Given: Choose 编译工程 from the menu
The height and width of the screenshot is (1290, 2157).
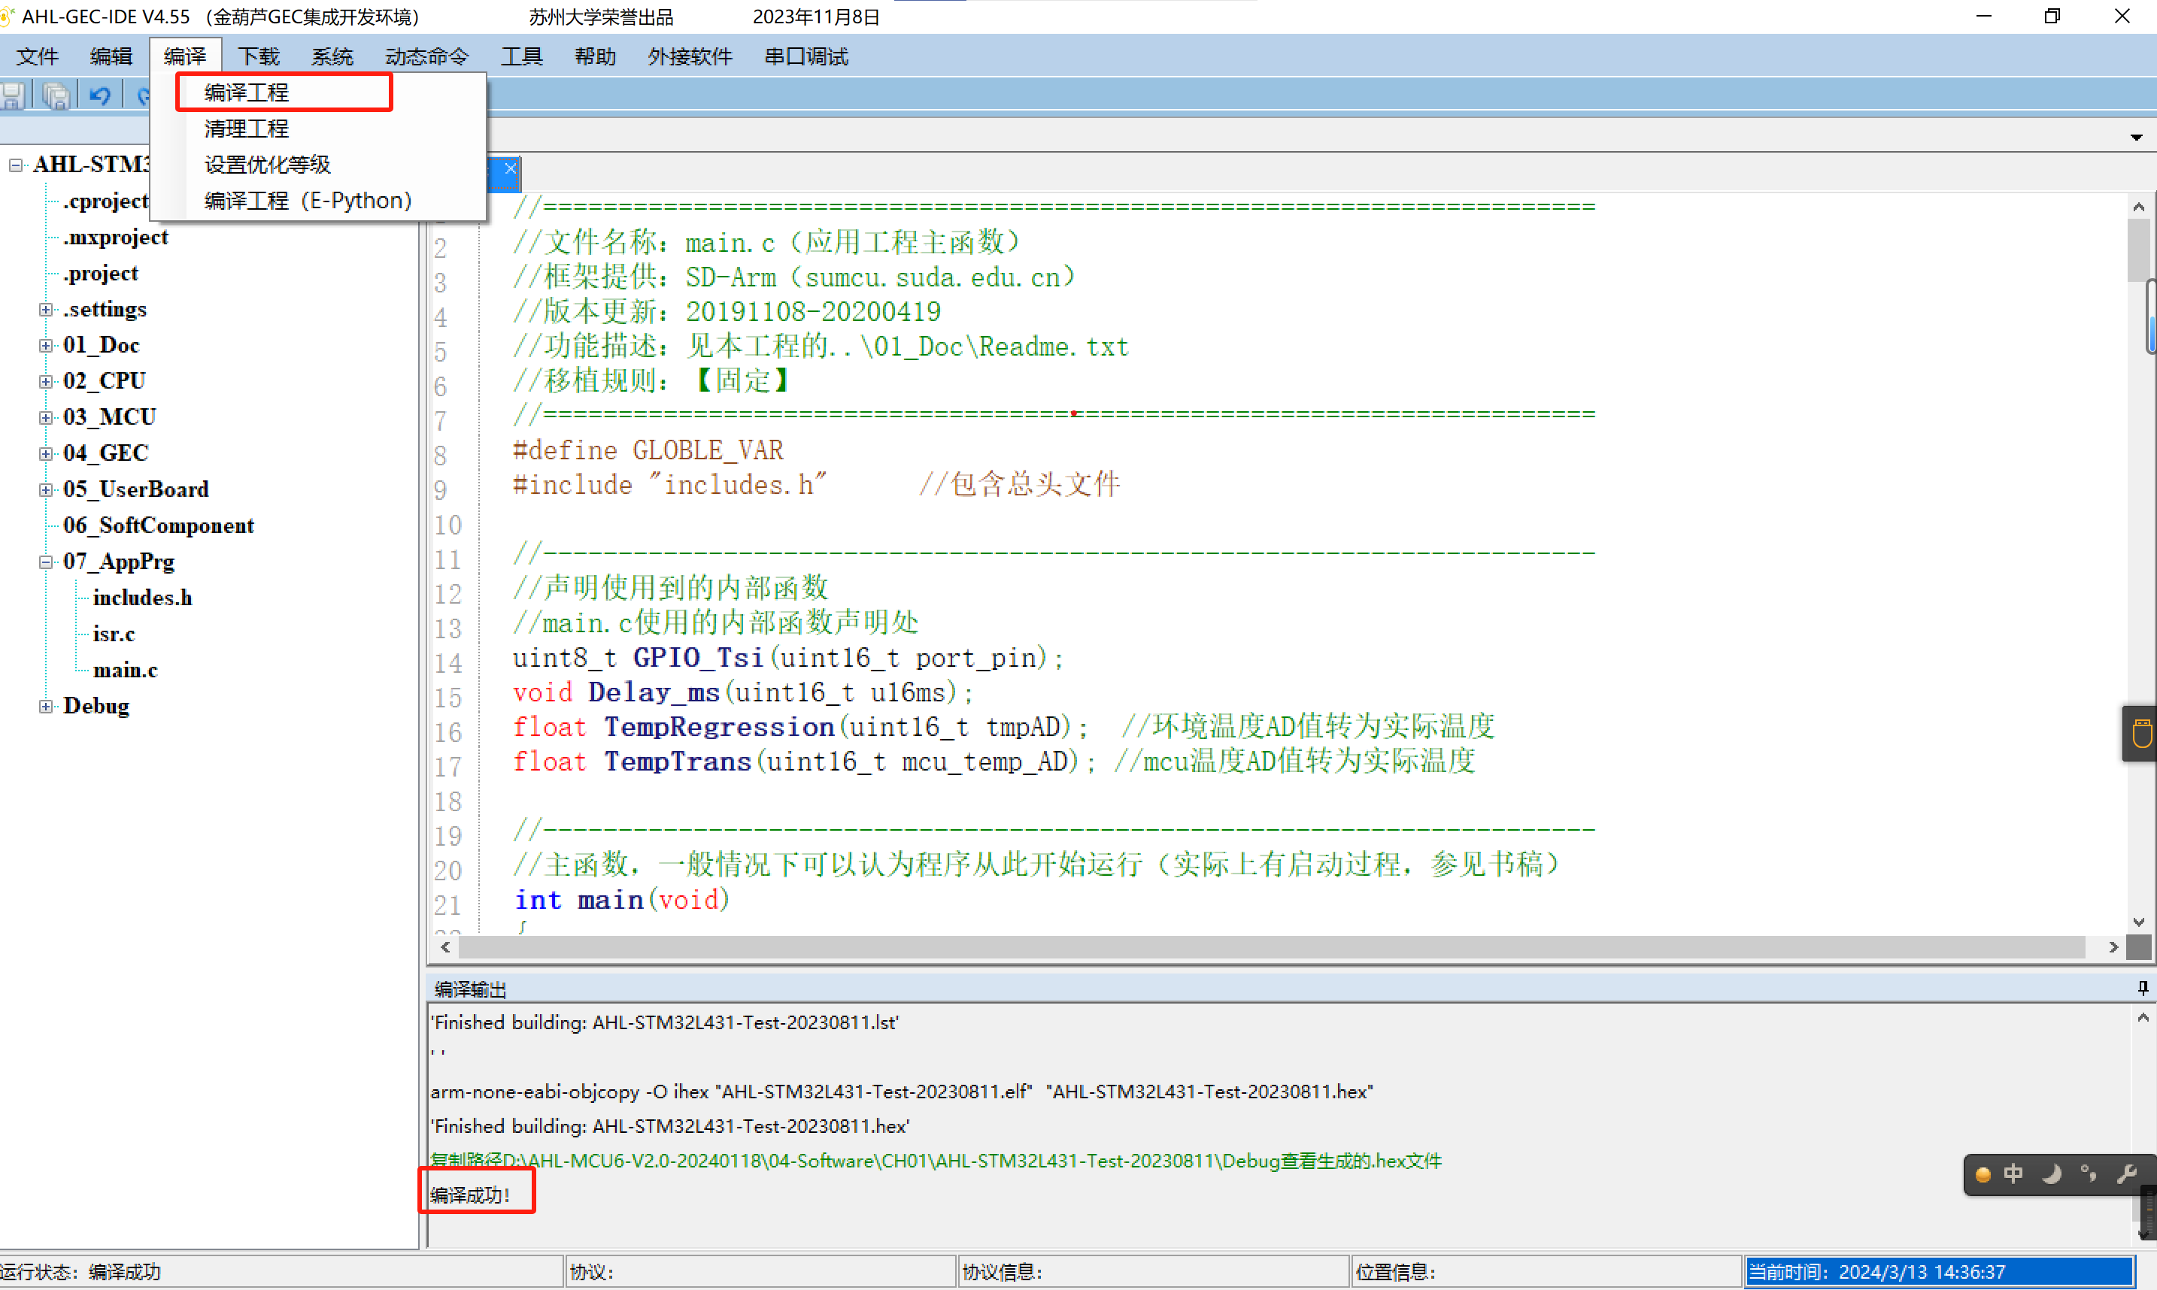Looking at the screenshot, I should tap(318, 93).
